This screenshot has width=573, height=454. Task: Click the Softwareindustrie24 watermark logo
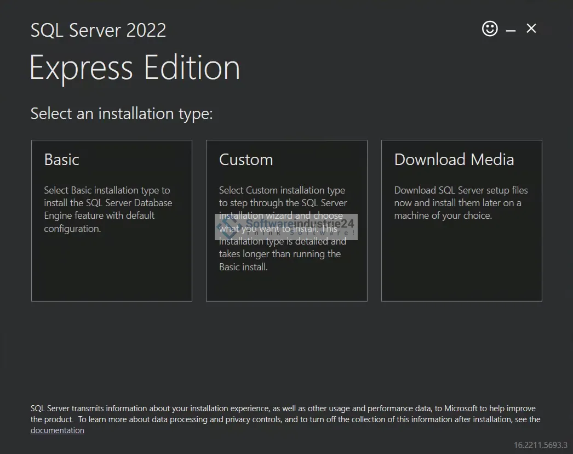click(x=286, y=226)
